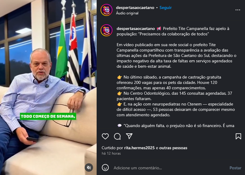The image size is (245, 175).
Task: Click despertasaocaetano avatar beside the caption
Action: click(106, 30)
